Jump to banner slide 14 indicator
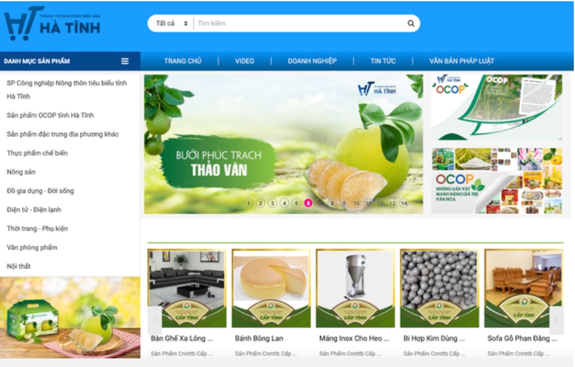The image size is (575, 367). click(404, 203)
